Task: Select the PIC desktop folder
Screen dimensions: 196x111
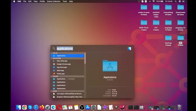Action: pyautogui.click(x=156, y=25)
